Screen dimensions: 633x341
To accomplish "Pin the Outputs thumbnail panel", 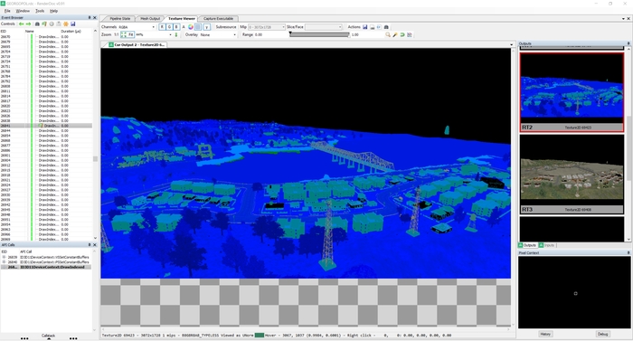I will (x=628, y=43).
